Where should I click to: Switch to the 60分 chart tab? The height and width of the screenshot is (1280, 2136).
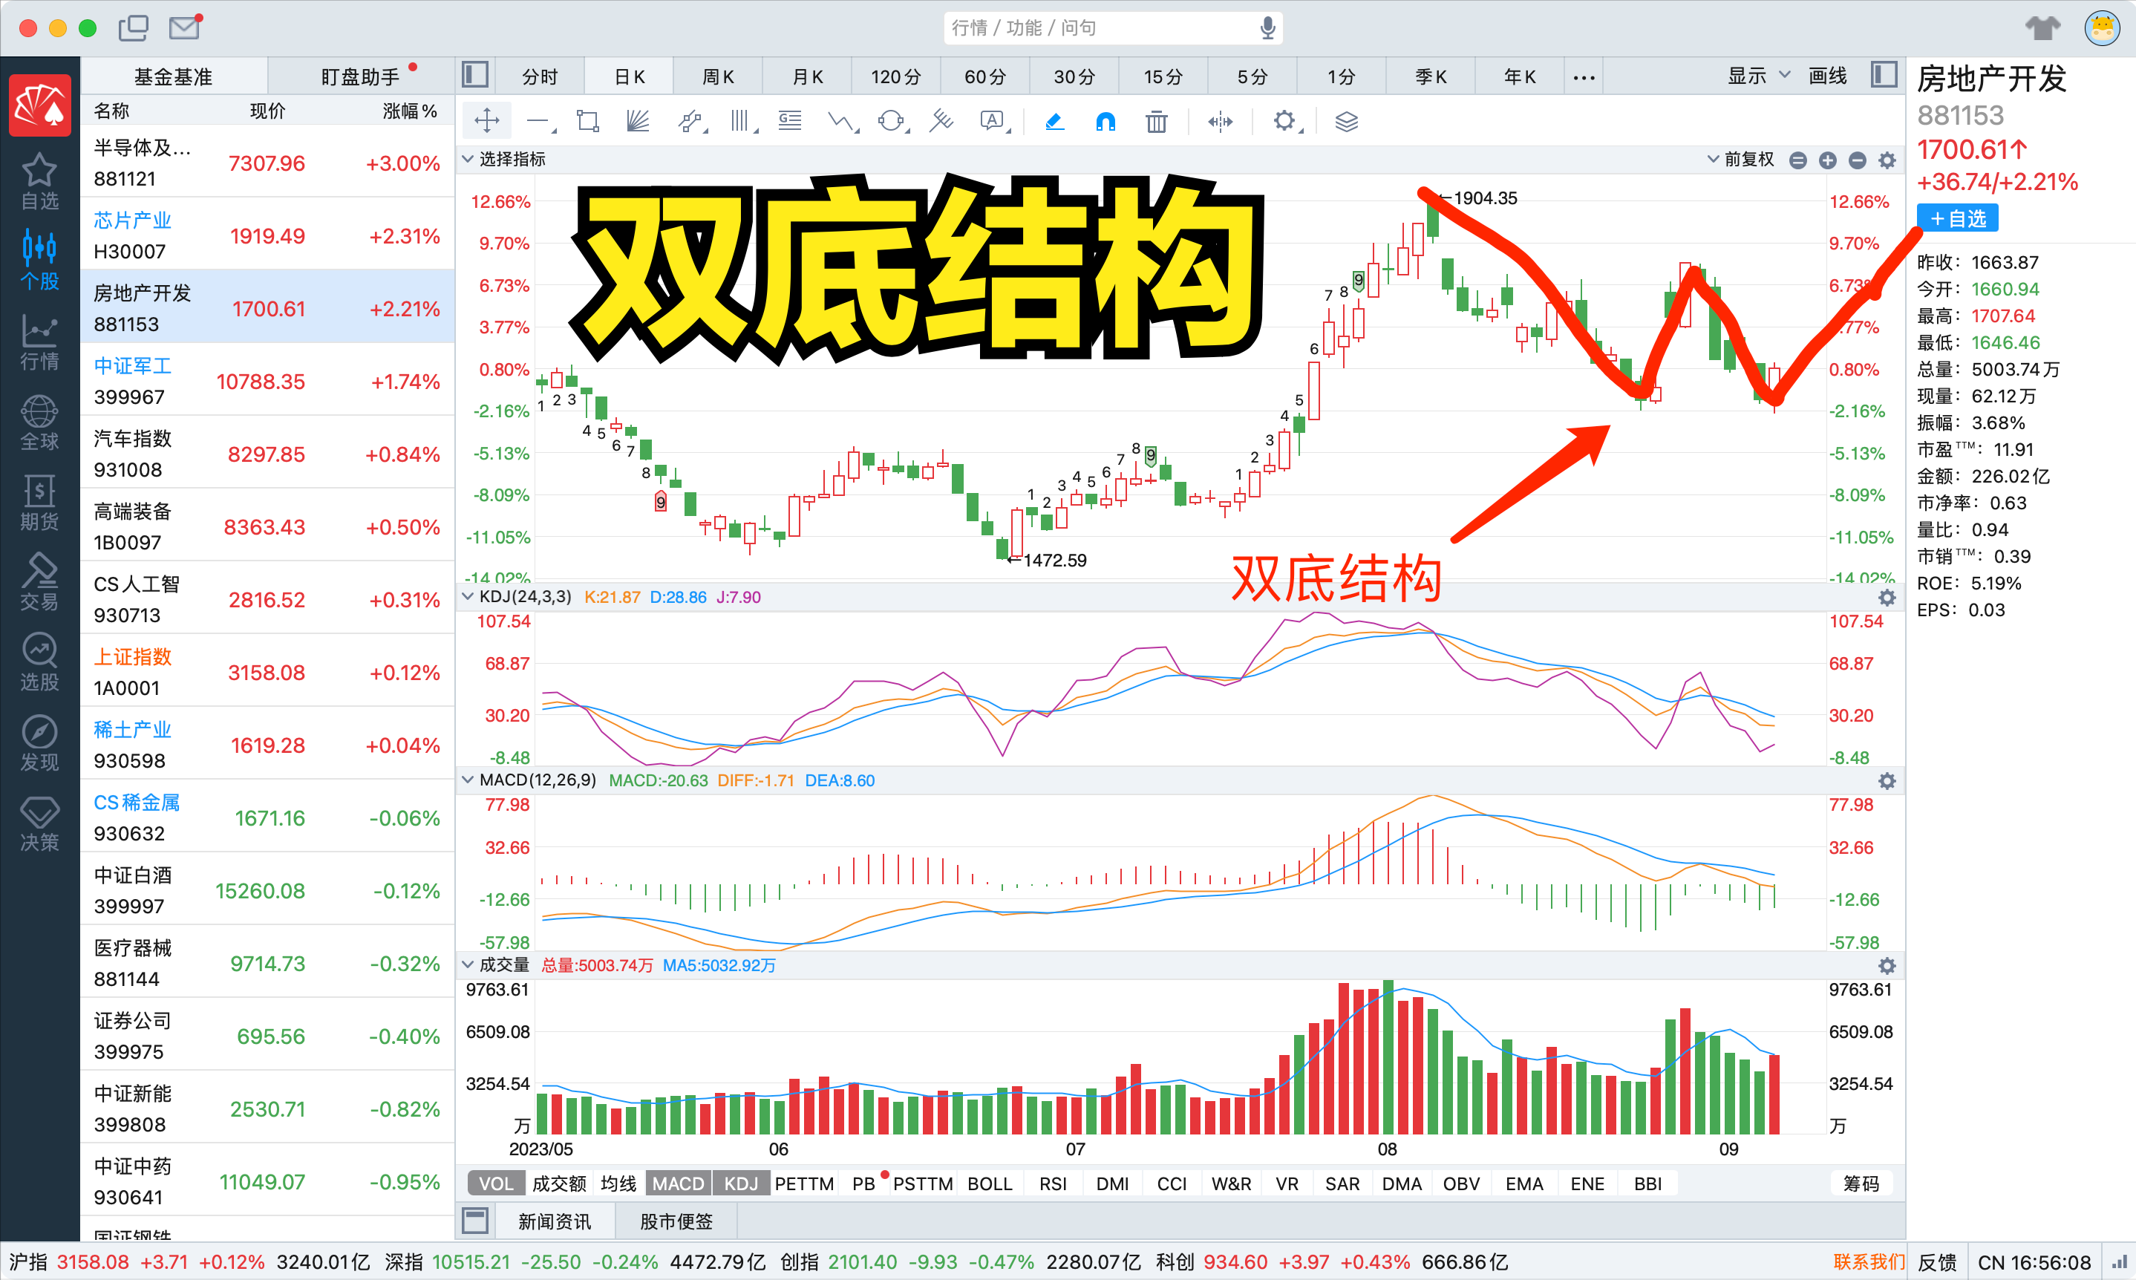pyautogui.click(x=984, y=76)
